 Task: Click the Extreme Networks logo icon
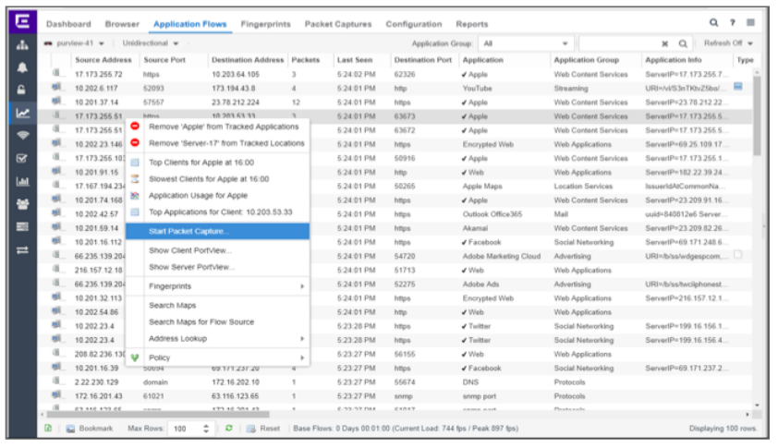point(23,21)
